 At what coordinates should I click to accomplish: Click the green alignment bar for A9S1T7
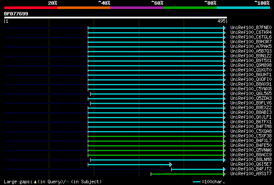187,174
